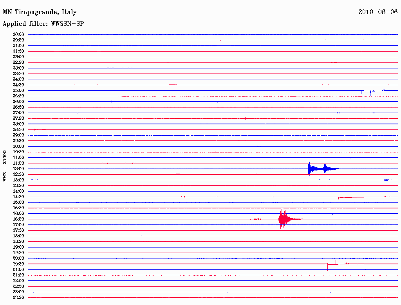401x305 pixels.
Task: Click the '02:30' time label
Action: 18,62
